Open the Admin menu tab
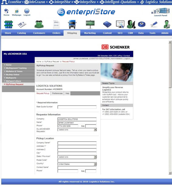Image resolution: width=172 pixels, height=188 pixels. click(x=165, y=33)
